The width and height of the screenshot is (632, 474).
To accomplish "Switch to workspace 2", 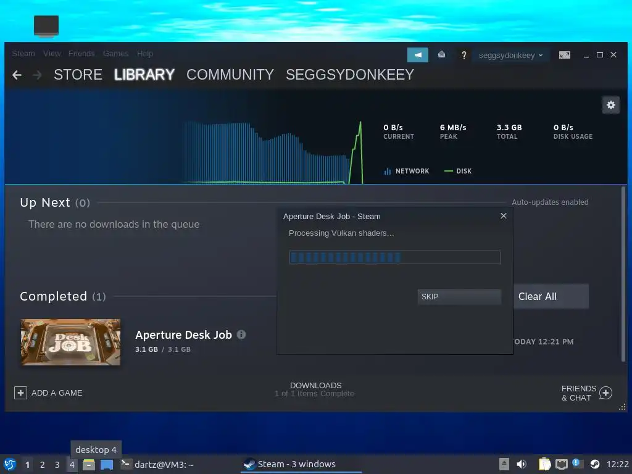I will click(43, 465).
